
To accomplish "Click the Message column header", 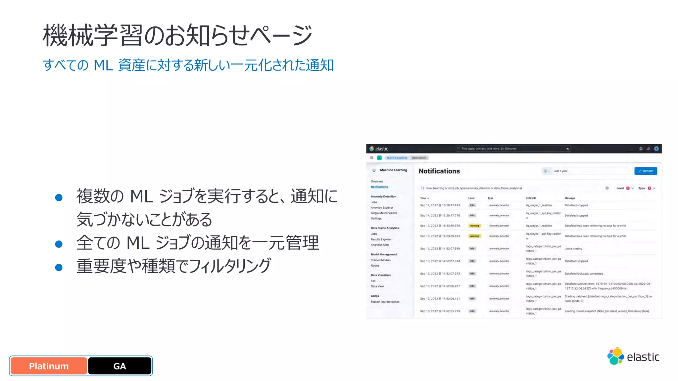I will click(570, 198).
